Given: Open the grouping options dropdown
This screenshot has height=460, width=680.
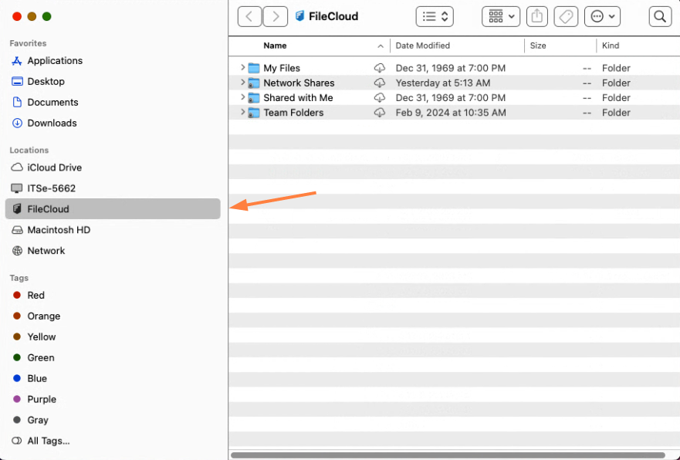Looking at the screenshot, I should (x=500, y=15).
